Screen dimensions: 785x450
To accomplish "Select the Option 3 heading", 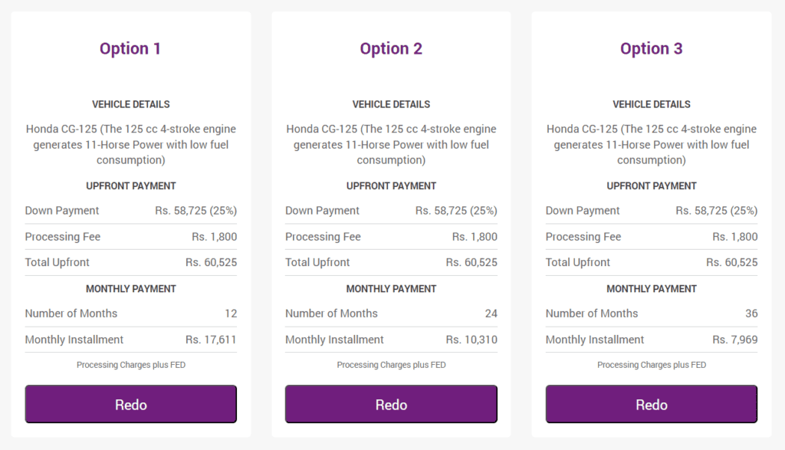I will click(652, 48).
